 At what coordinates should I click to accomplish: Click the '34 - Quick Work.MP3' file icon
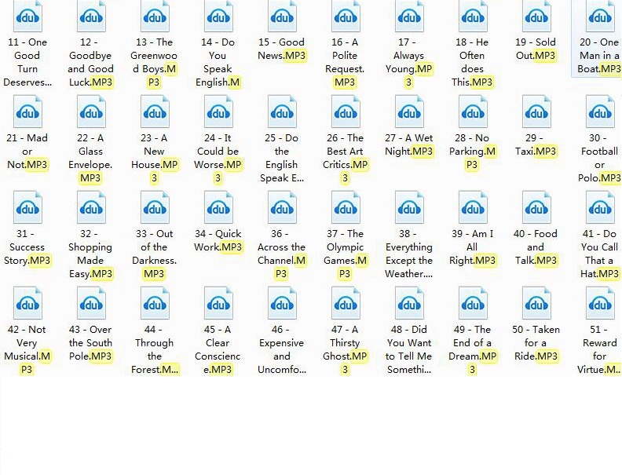pyautogui.click(x=218, y=208)
